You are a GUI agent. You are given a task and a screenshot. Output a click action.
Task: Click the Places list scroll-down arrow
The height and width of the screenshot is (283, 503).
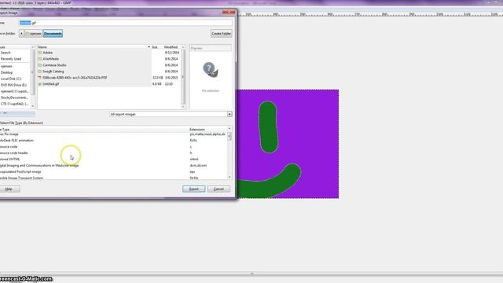[x=32, y=106]
